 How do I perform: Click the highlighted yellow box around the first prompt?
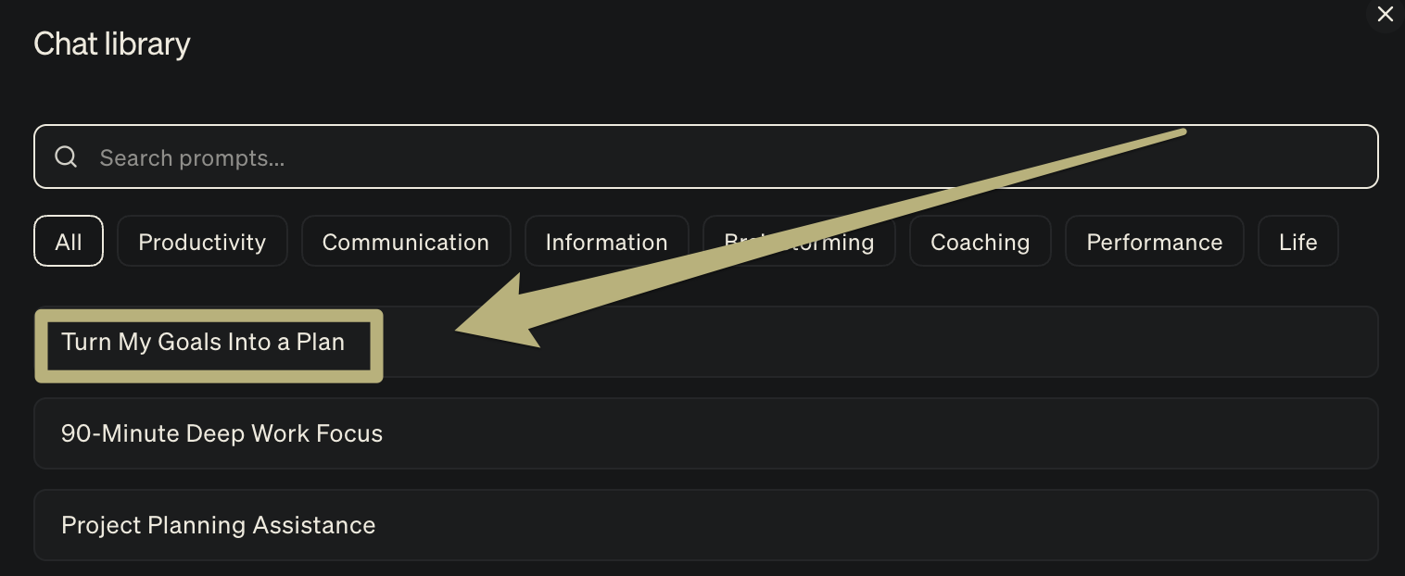tap(209, 373)
